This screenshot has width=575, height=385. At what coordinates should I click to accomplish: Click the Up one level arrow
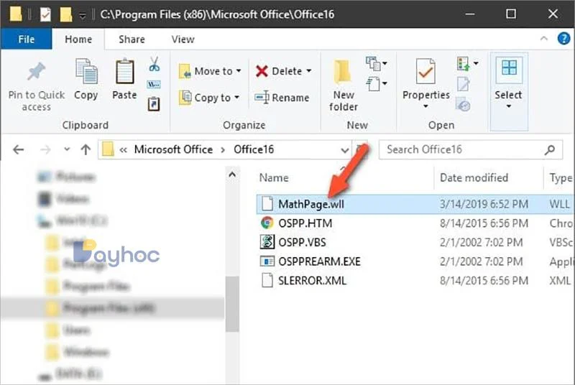(x=86, y=149)
